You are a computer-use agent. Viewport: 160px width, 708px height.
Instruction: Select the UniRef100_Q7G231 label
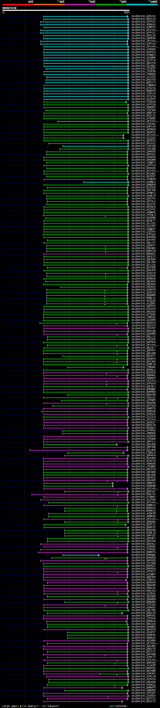point(143,88)
